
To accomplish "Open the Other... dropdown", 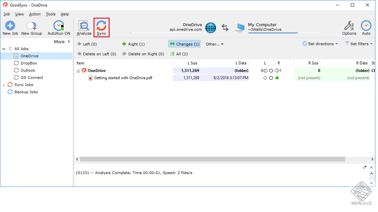I will (x=215, y=44).
